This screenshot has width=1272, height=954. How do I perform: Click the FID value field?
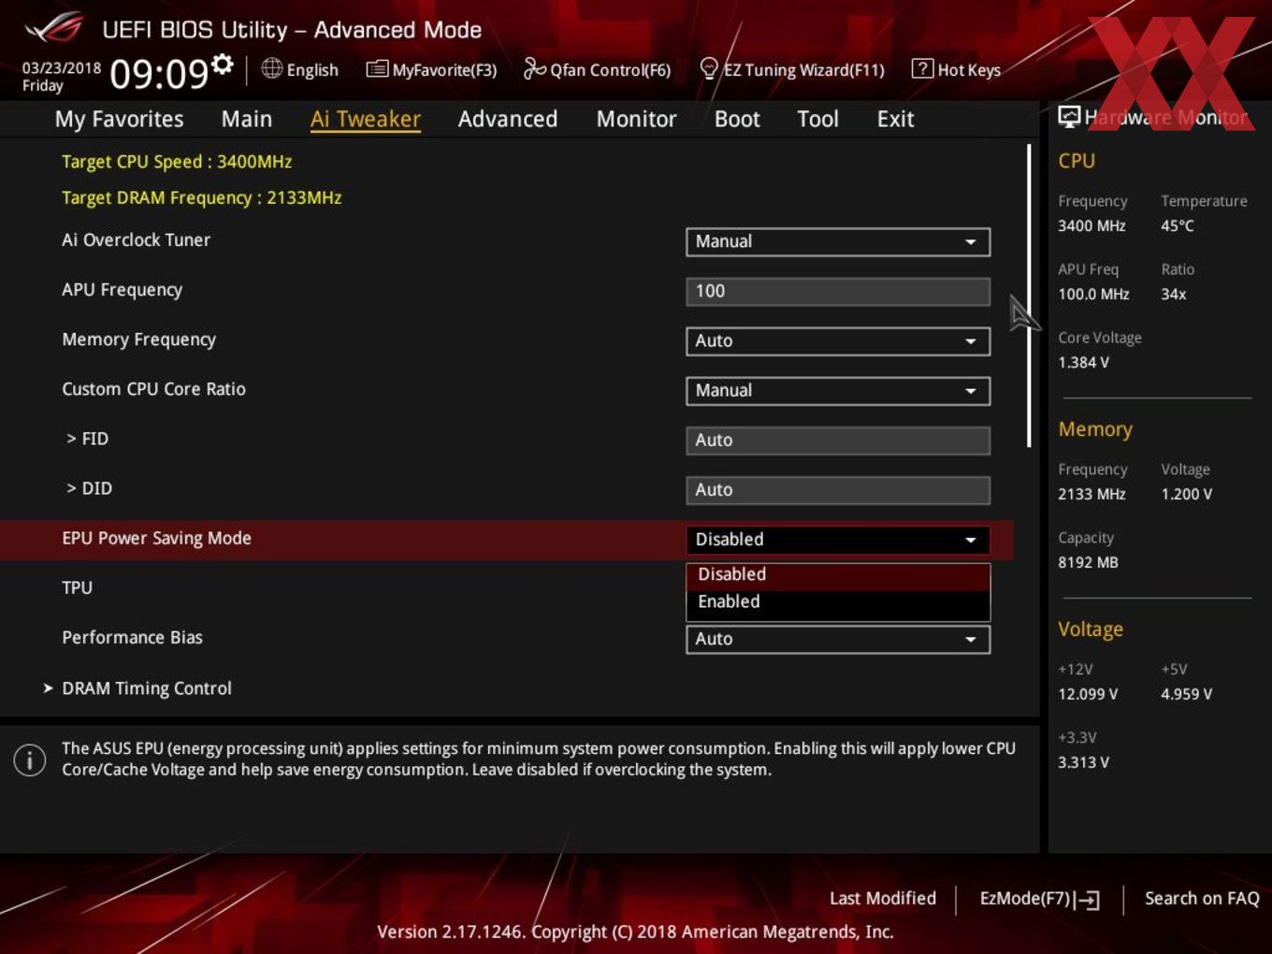pos(838,440)
